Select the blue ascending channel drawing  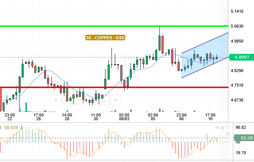coord(205,55)
